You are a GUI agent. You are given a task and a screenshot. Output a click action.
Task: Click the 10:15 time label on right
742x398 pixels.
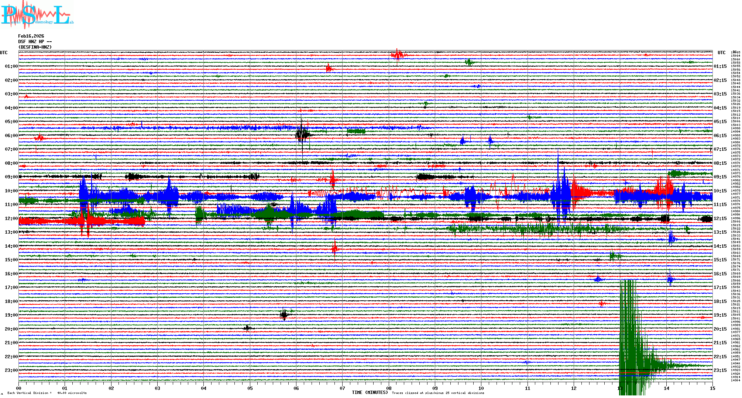pyautogui.click(x=720, y=191)
